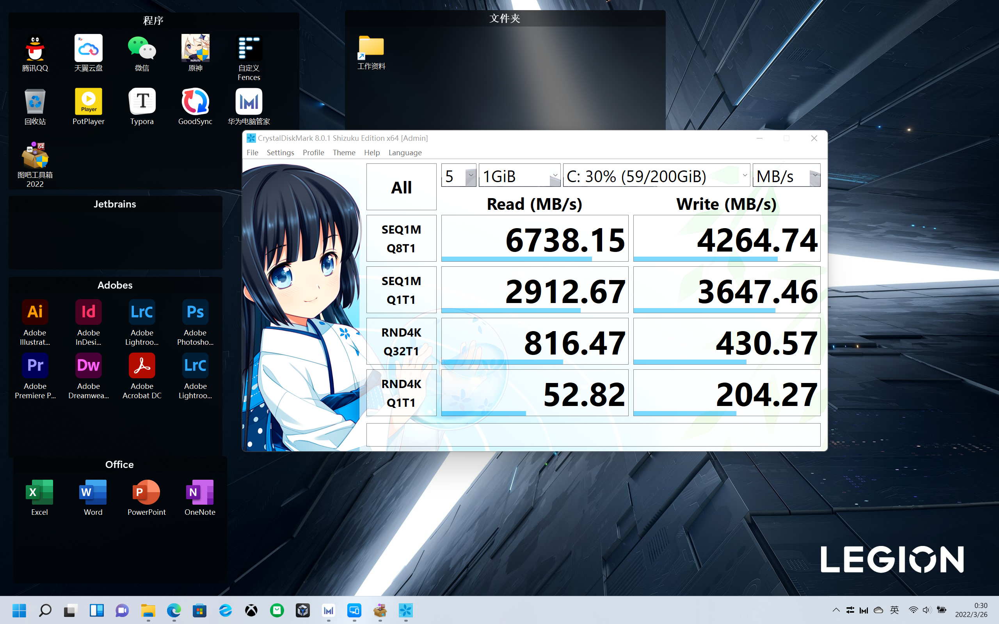999x624 pixels.
Task: Click the Windows Start button
Action: click(x=19, y=610)
